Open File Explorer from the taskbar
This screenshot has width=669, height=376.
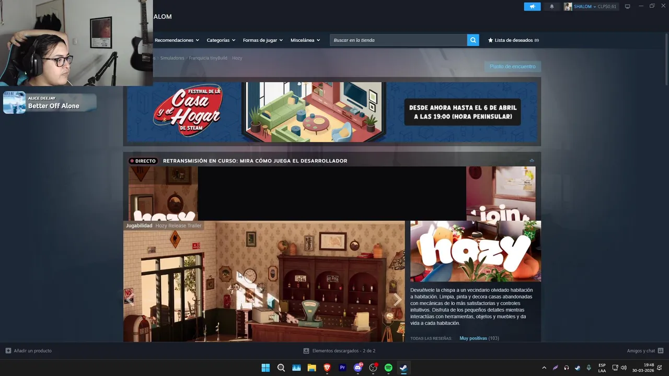312,368
